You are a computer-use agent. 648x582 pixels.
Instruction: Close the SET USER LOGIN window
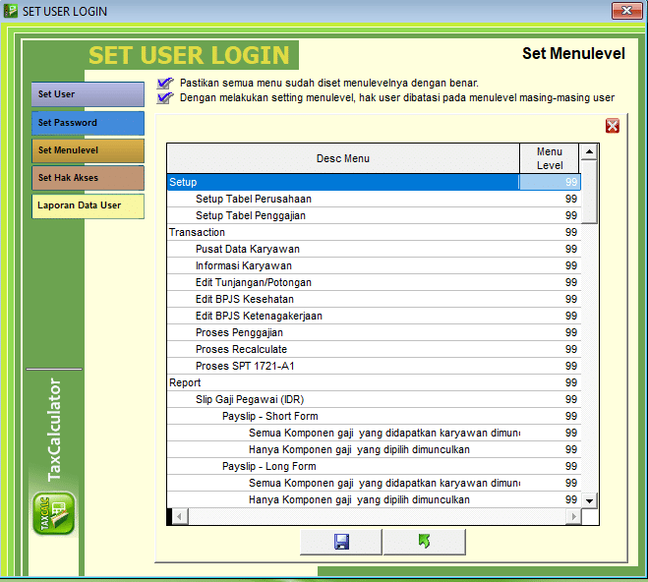(x=626, y=11)
